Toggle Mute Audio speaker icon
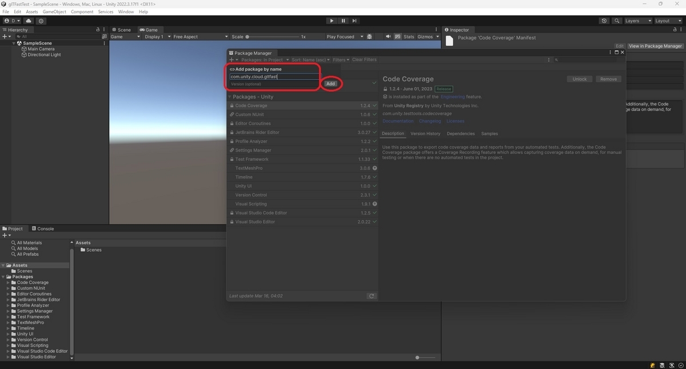Screen dimensions: 686x369 click(389, 37)
